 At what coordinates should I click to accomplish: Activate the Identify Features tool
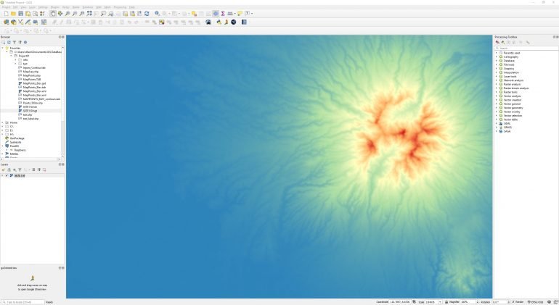(158, 14)
